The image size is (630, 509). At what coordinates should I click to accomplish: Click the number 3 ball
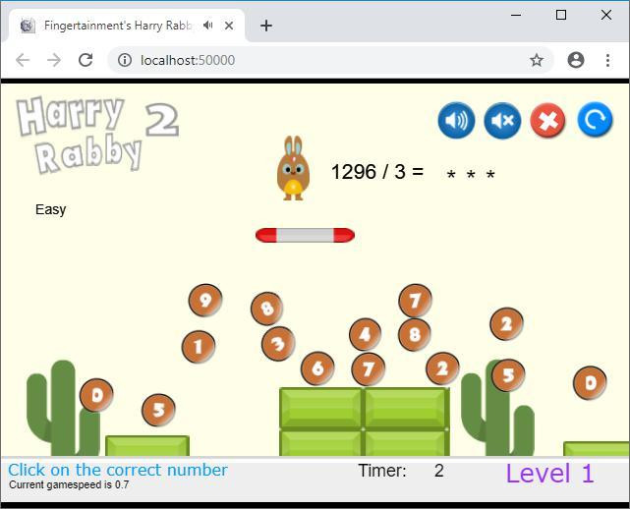[x=278, y=344]
